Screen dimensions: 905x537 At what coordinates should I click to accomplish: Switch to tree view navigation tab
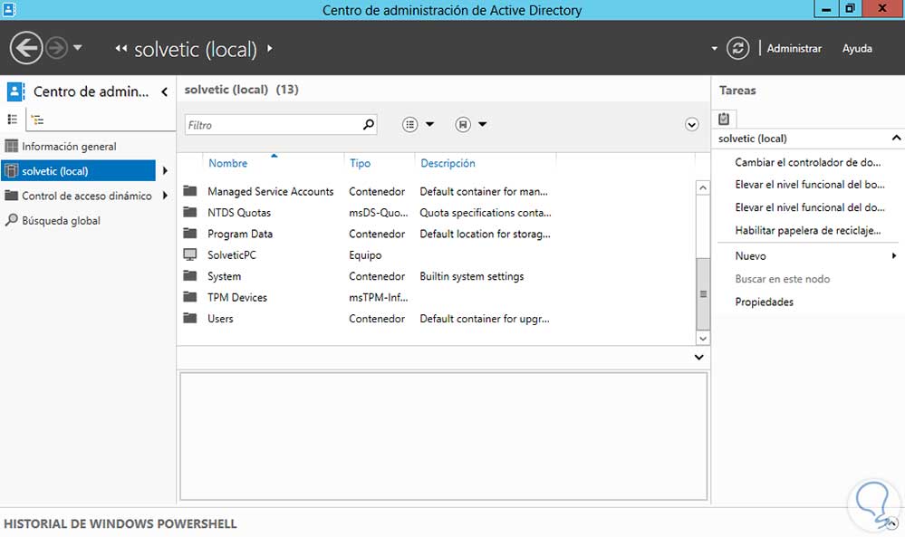[37, 120]
